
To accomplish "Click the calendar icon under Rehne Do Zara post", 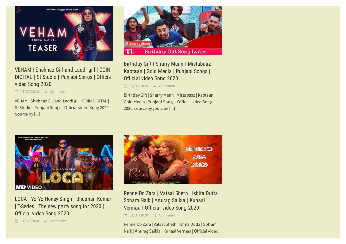I will [x=125, y=216].
